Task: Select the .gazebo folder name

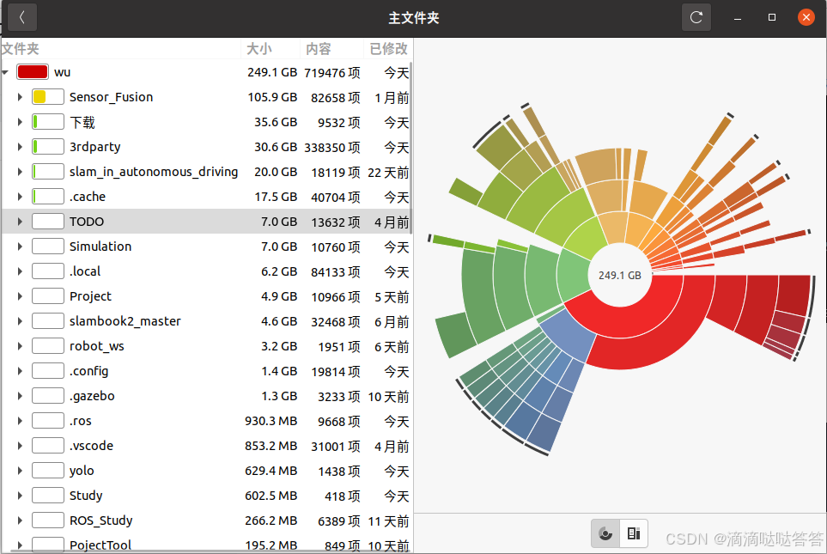Action: [x=92, y=396]
